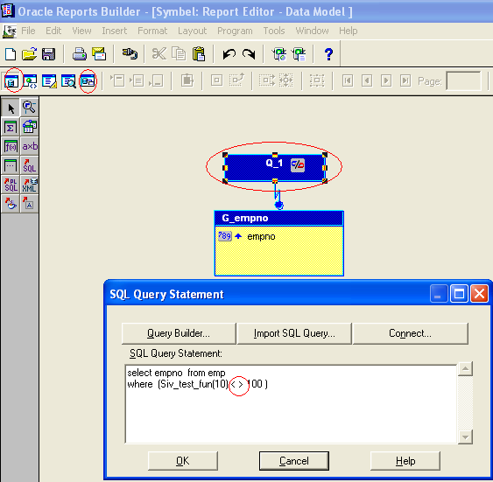Click inside the SQL Query Statement text area
Screen dimensions: 493x482
(x=291, y=404)
